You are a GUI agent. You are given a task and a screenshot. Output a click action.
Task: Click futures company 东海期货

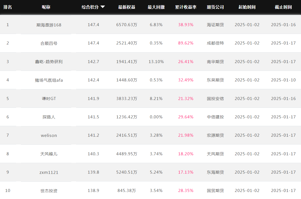(x=215, y=172)
